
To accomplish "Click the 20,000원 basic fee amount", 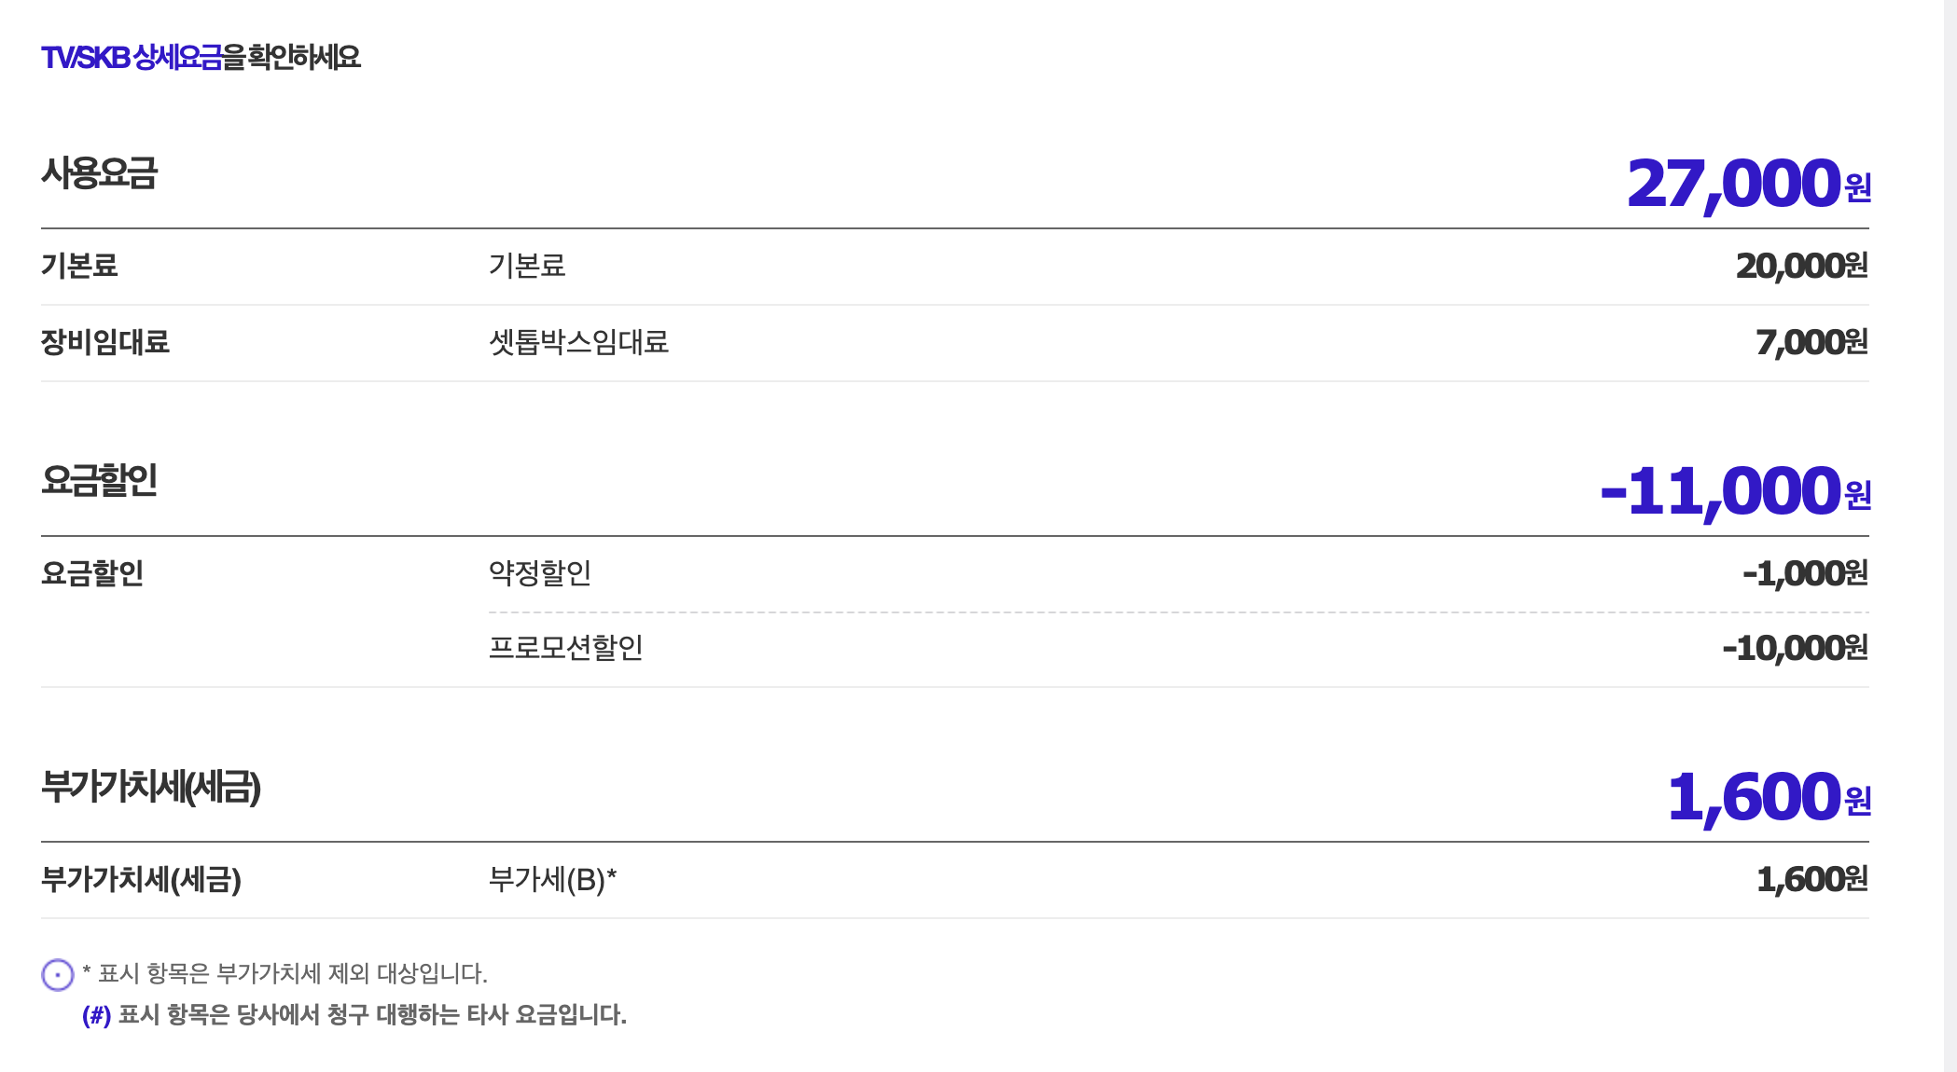I will (x=1801, y=267).
